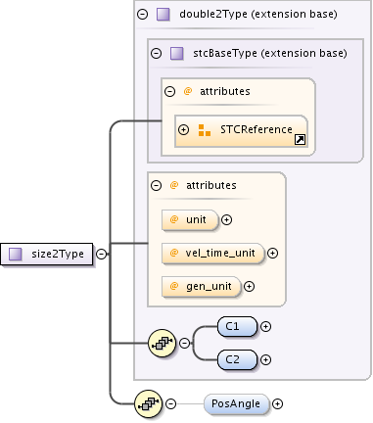
Task: Select the double2Type complex type icon
Action: 163,15
